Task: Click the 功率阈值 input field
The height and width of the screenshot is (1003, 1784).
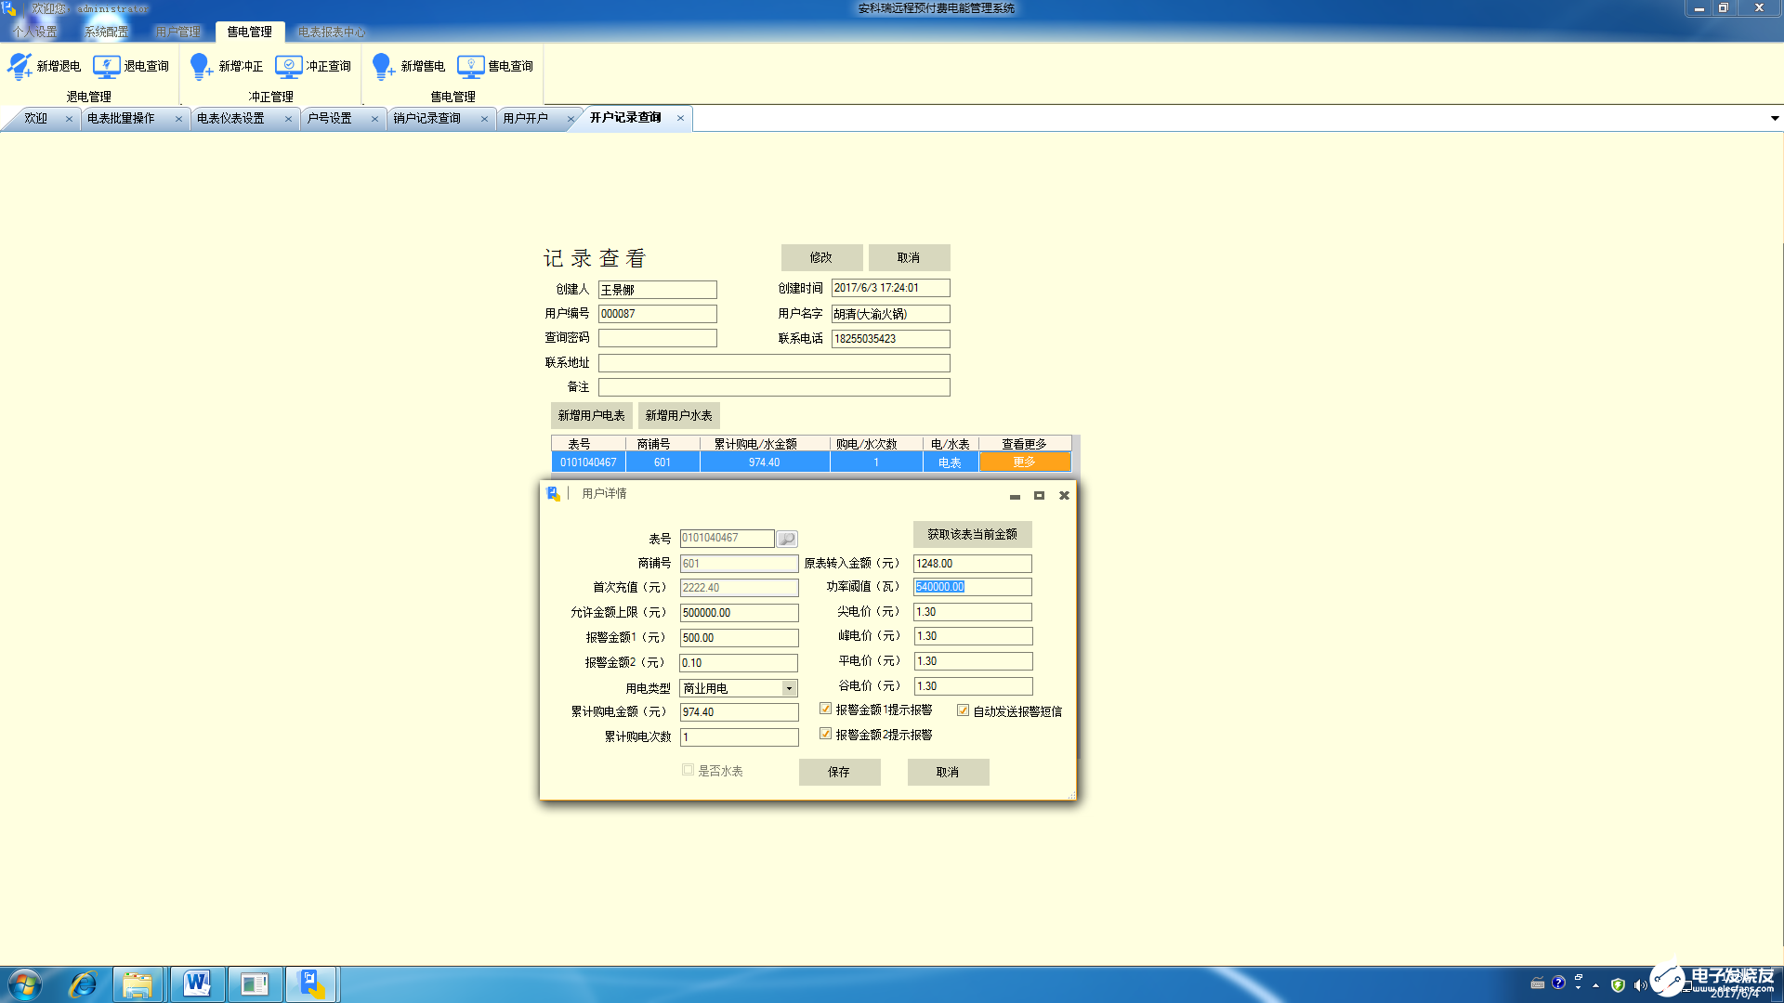Action: click(x=972, y=587)
